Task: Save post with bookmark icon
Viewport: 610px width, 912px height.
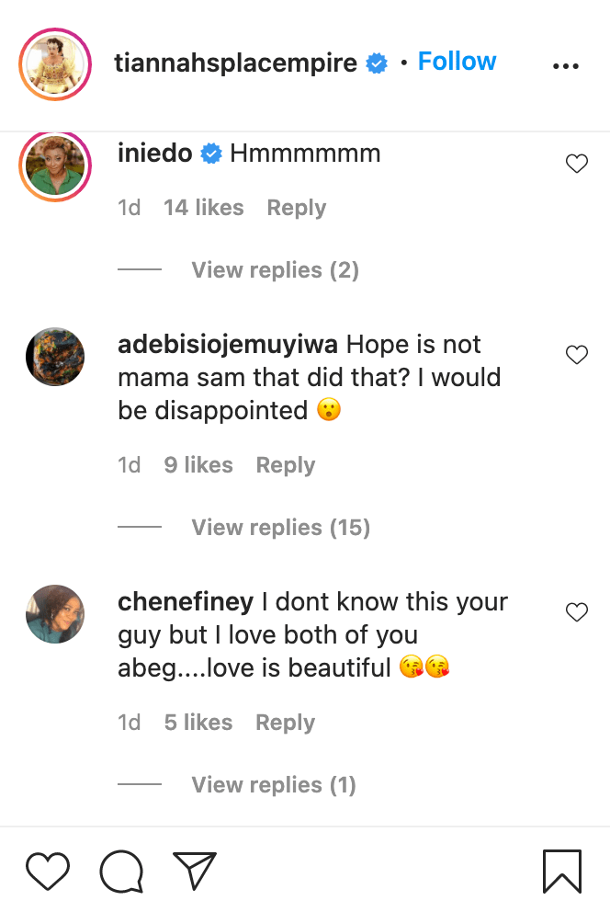Action: pos(561,871)
